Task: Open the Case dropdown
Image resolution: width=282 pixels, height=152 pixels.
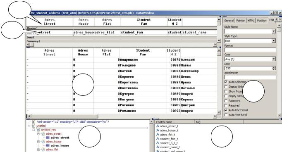Action: (x=274, y=59)
